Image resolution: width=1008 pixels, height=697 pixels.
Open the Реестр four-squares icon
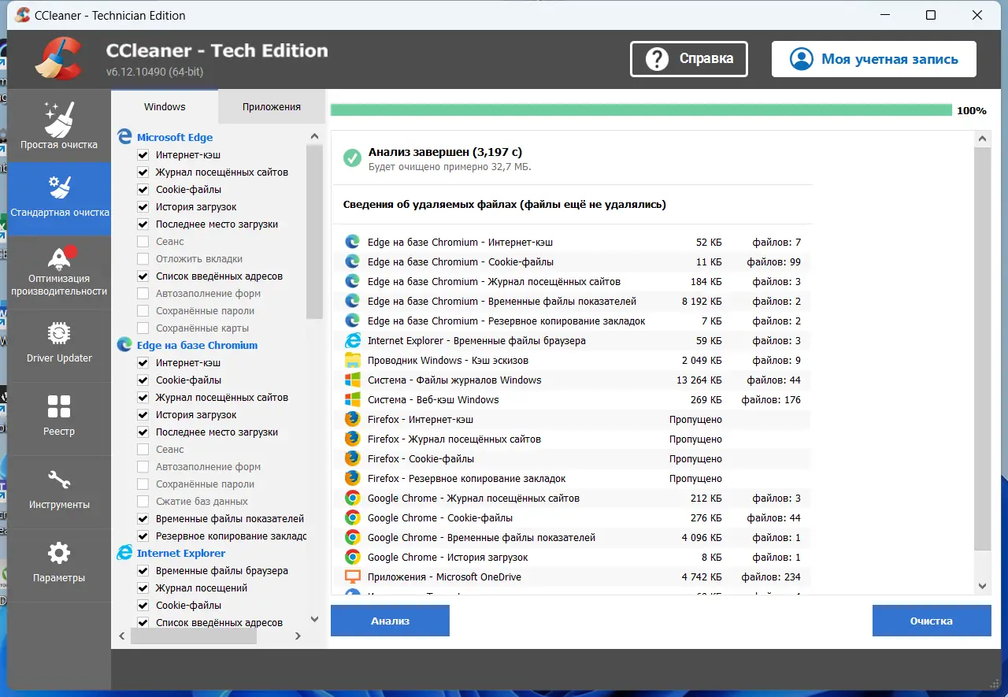tap(59, 406)
